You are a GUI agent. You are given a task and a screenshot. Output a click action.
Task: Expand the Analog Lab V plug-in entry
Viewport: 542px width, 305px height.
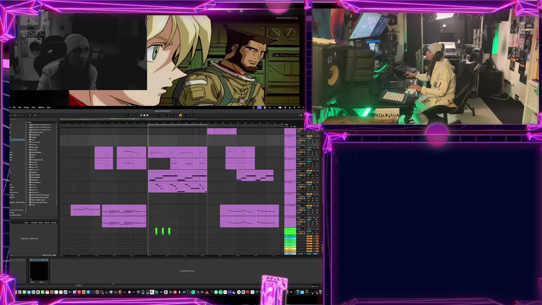point(28,135)
